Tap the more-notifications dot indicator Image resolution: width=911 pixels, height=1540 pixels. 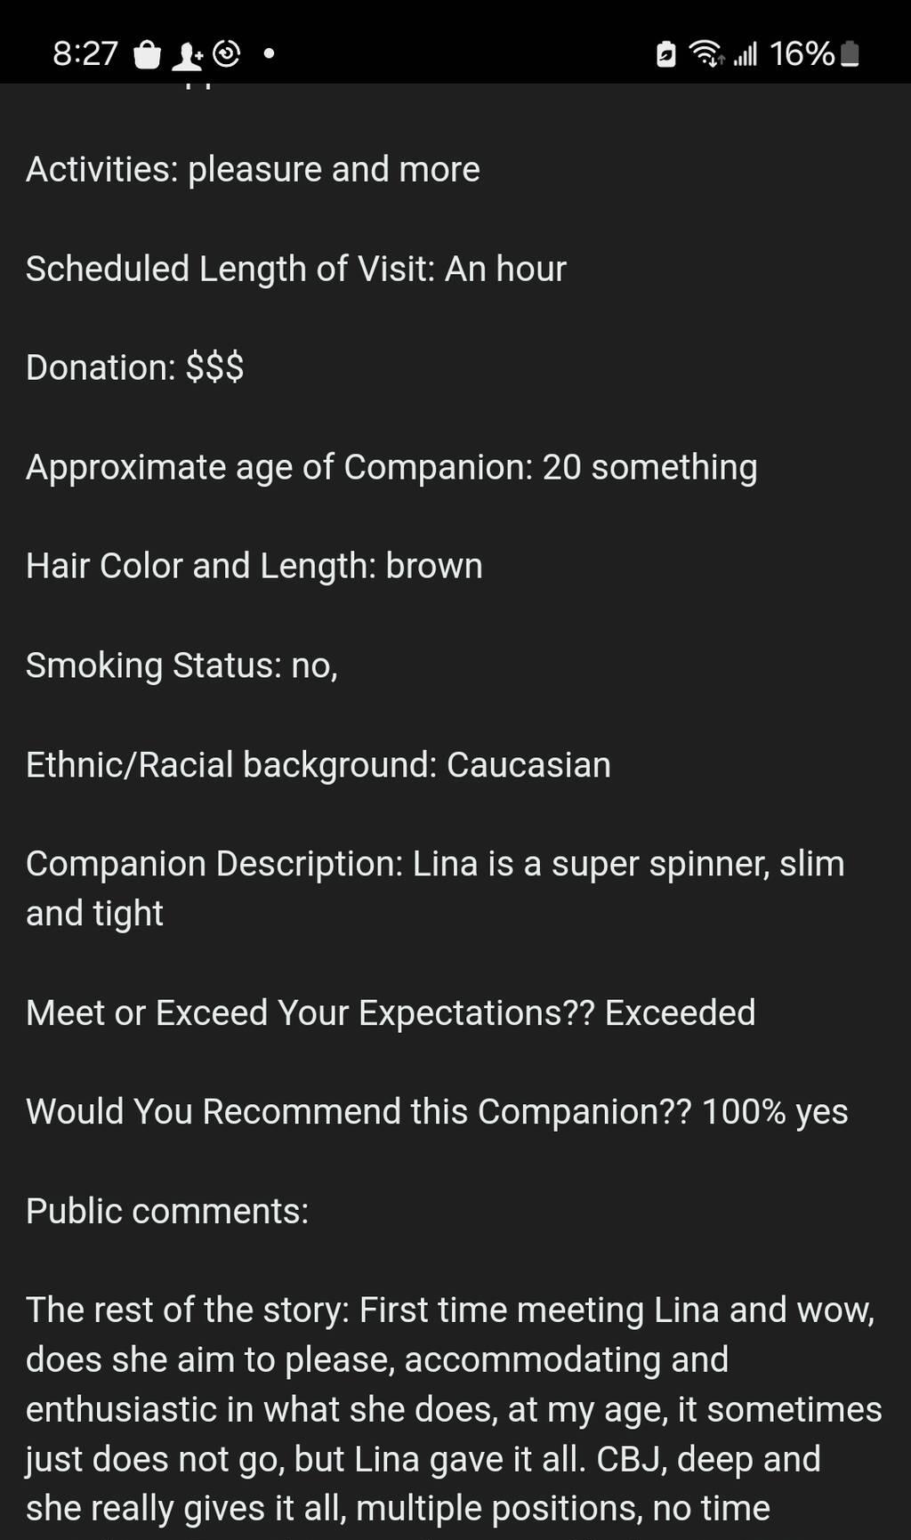tap(269, 54)
